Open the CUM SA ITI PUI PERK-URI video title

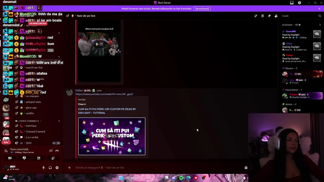pyautogui.click(x=107, y=111)
